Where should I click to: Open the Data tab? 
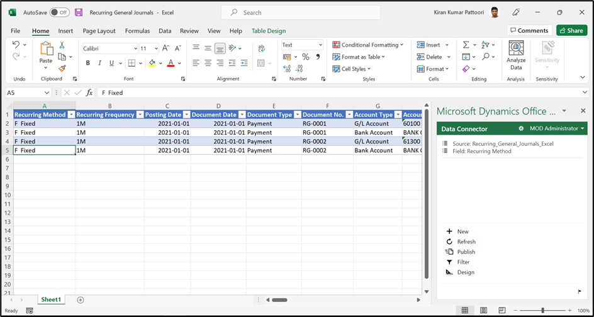165,31
